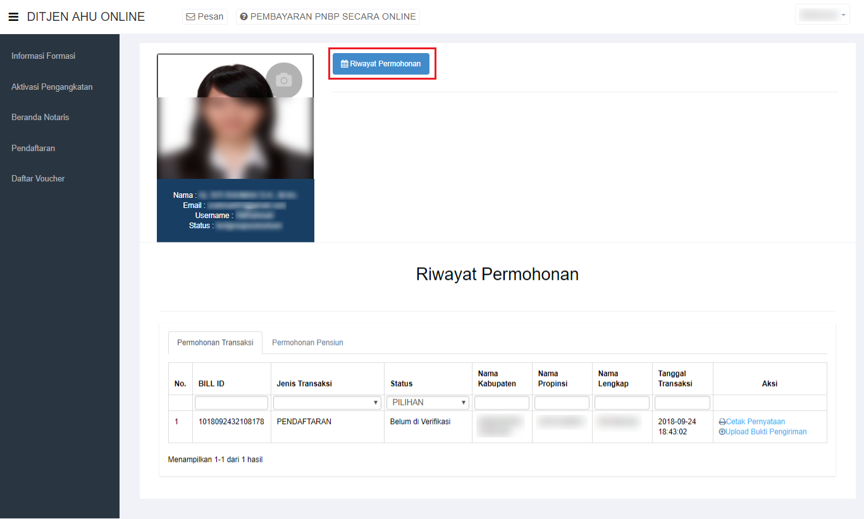Click Upload Bukti Pengiriman link
The height and width of the screenshot is (519, 864).
point(766,432)
